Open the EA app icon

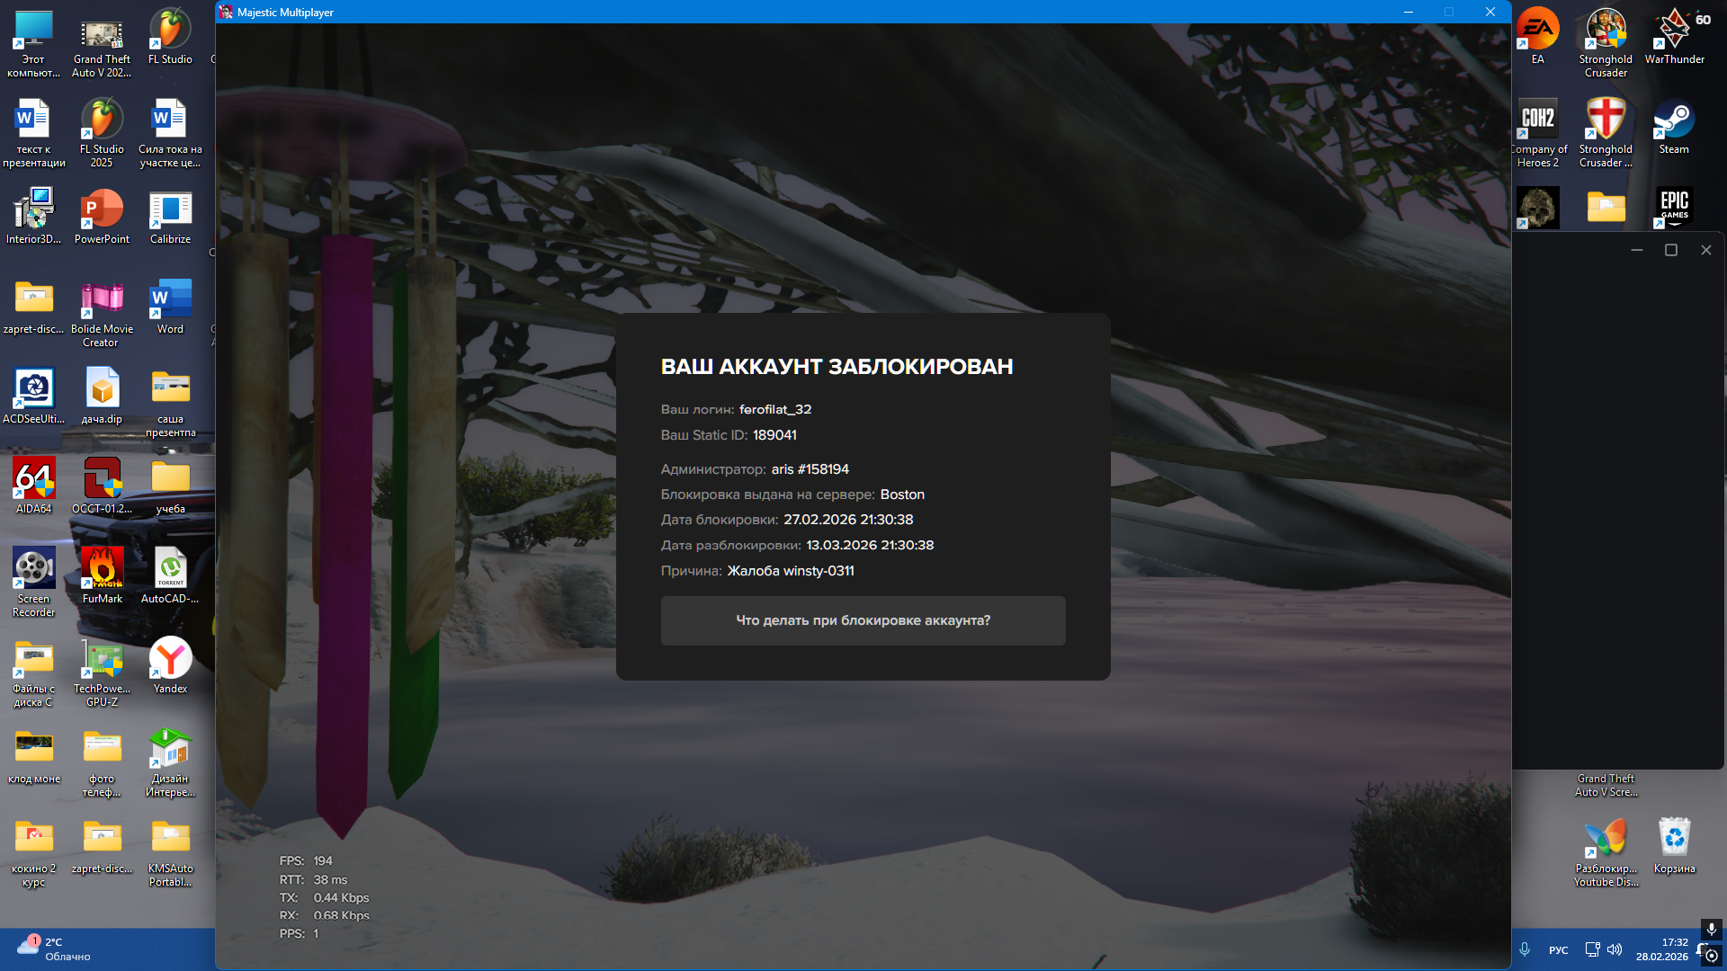pyautogui.click(x=1537, y=33)
